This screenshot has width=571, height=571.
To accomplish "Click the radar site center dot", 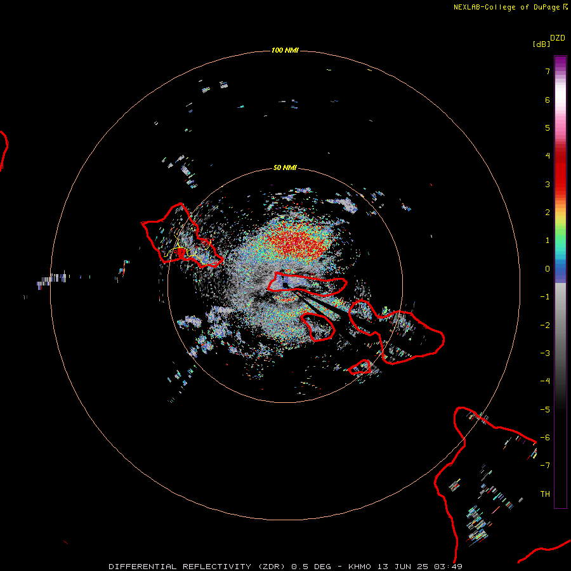I will [x=285, y=285].
